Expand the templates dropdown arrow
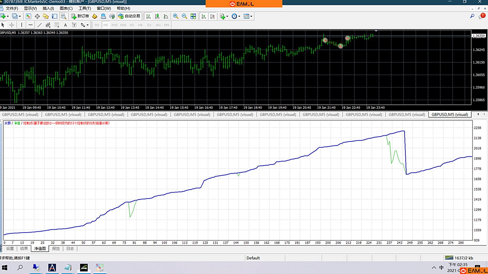The image size is (488, 274). pos(251,16)
